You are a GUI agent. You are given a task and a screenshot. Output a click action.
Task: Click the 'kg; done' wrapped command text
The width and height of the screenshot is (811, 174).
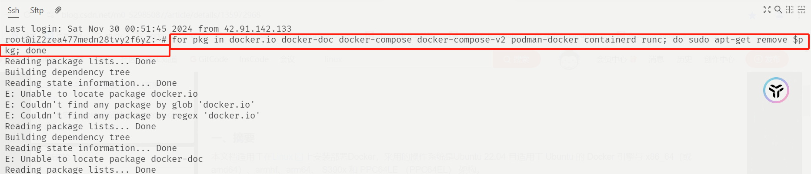[x=26, y=51]
